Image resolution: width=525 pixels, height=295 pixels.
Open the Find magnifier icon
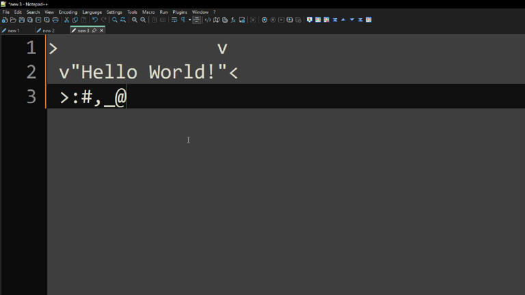click(115, 20)
